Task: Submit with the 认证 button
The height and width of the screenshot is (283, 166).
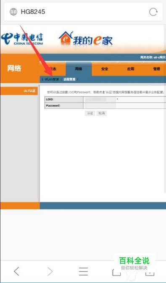Action: [90, 113]
